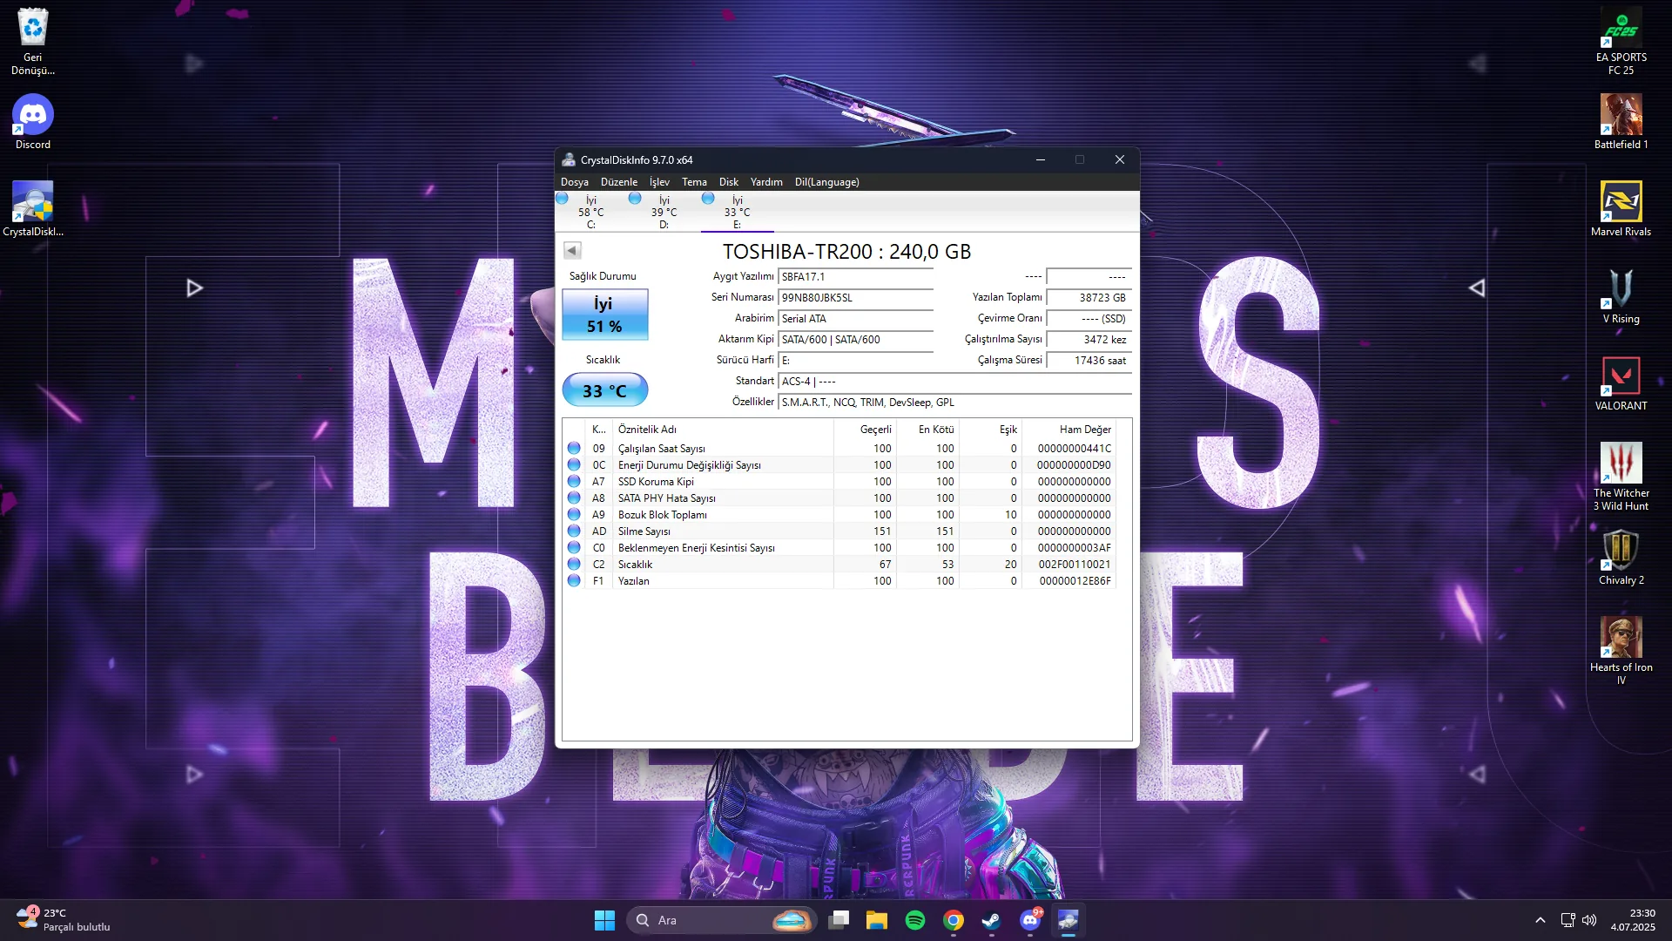Open Steam from the taskbar
The image size is (1672, 941).
click(x=992, y=920)
